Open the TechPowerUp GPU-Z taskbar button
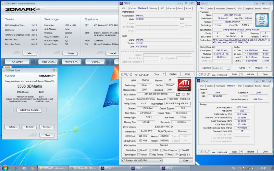274x171 pixels. (84, 168)
